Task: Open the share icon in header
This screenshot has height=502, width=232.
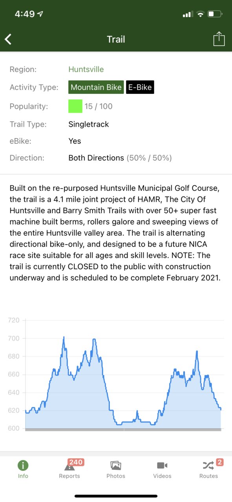Action: pos(219,39)
